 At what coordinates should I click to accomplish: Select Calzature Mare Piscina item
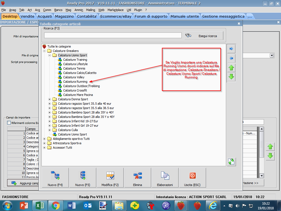pyautogui.click(x=78, y=95)
